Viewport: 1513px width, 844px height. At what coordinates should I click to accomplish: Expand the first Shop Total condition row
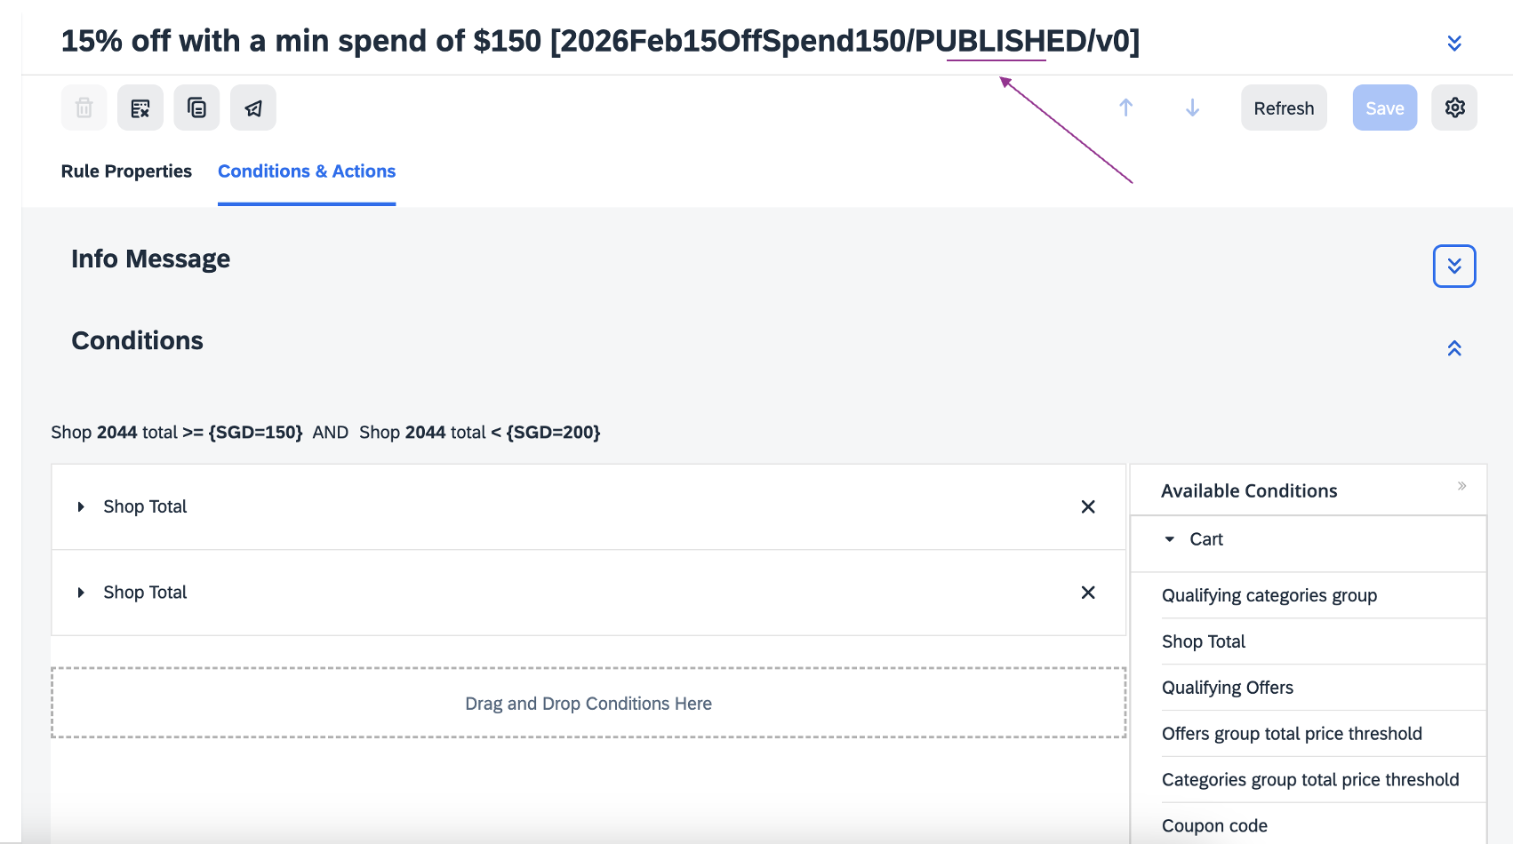click(x=81, y=506)
